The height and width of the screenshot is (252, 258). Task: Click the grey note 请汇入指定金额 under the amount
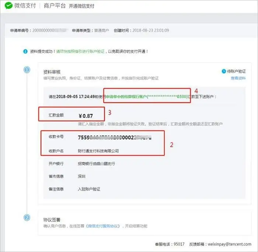pyautogui.click(x=150, y=124)
